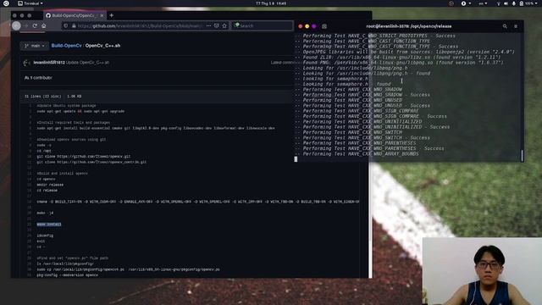Click the tracking protection shield icon
This screenshot has height=305, width=542.
point(66,25)
